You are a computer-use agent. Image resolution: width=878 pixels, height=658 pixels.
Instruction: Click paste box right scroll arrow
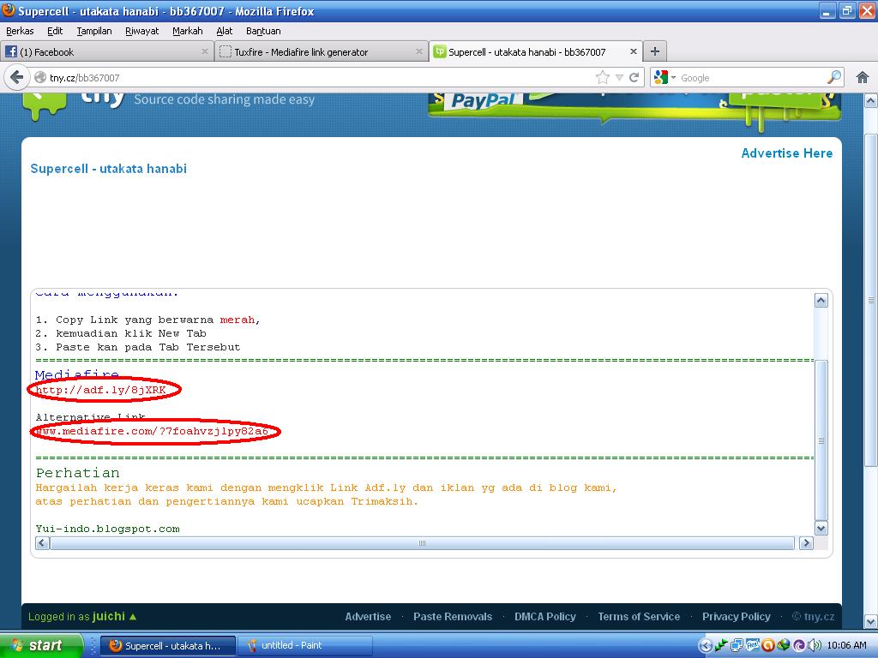point(806,542)
